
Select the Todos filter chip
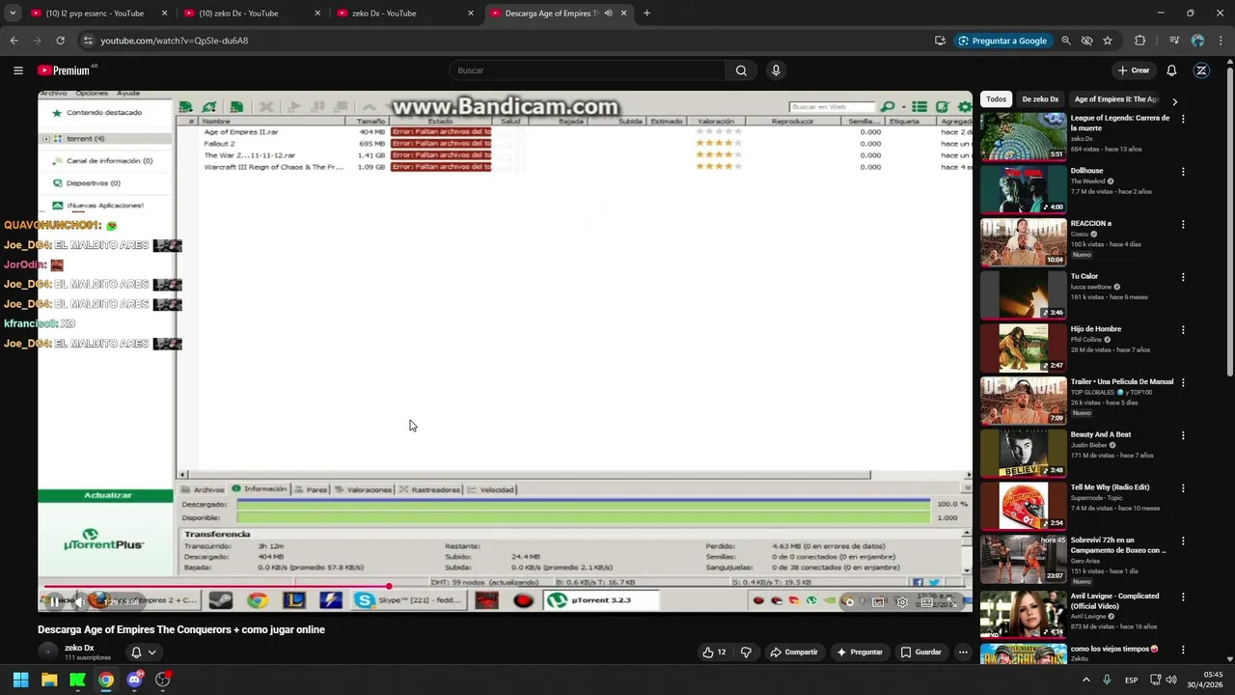[x=997, y=99]
